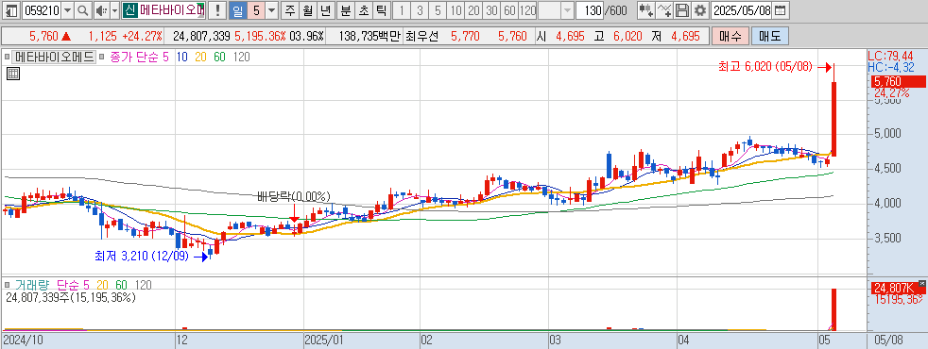Image resolution: width=928 pixels, height=349 pixels.
Task: Select the 20 interval preset
Action: click(x=473, y=10)
